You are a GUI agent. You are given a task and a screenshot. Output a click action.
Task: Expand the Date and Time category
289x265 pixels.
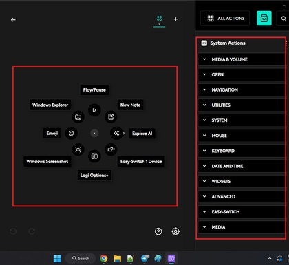[242, 166]
